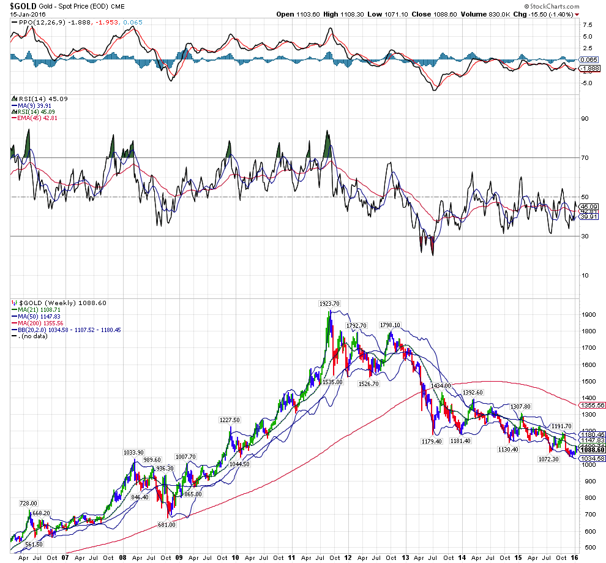Click the 1033.90 high price annotation

133,452
